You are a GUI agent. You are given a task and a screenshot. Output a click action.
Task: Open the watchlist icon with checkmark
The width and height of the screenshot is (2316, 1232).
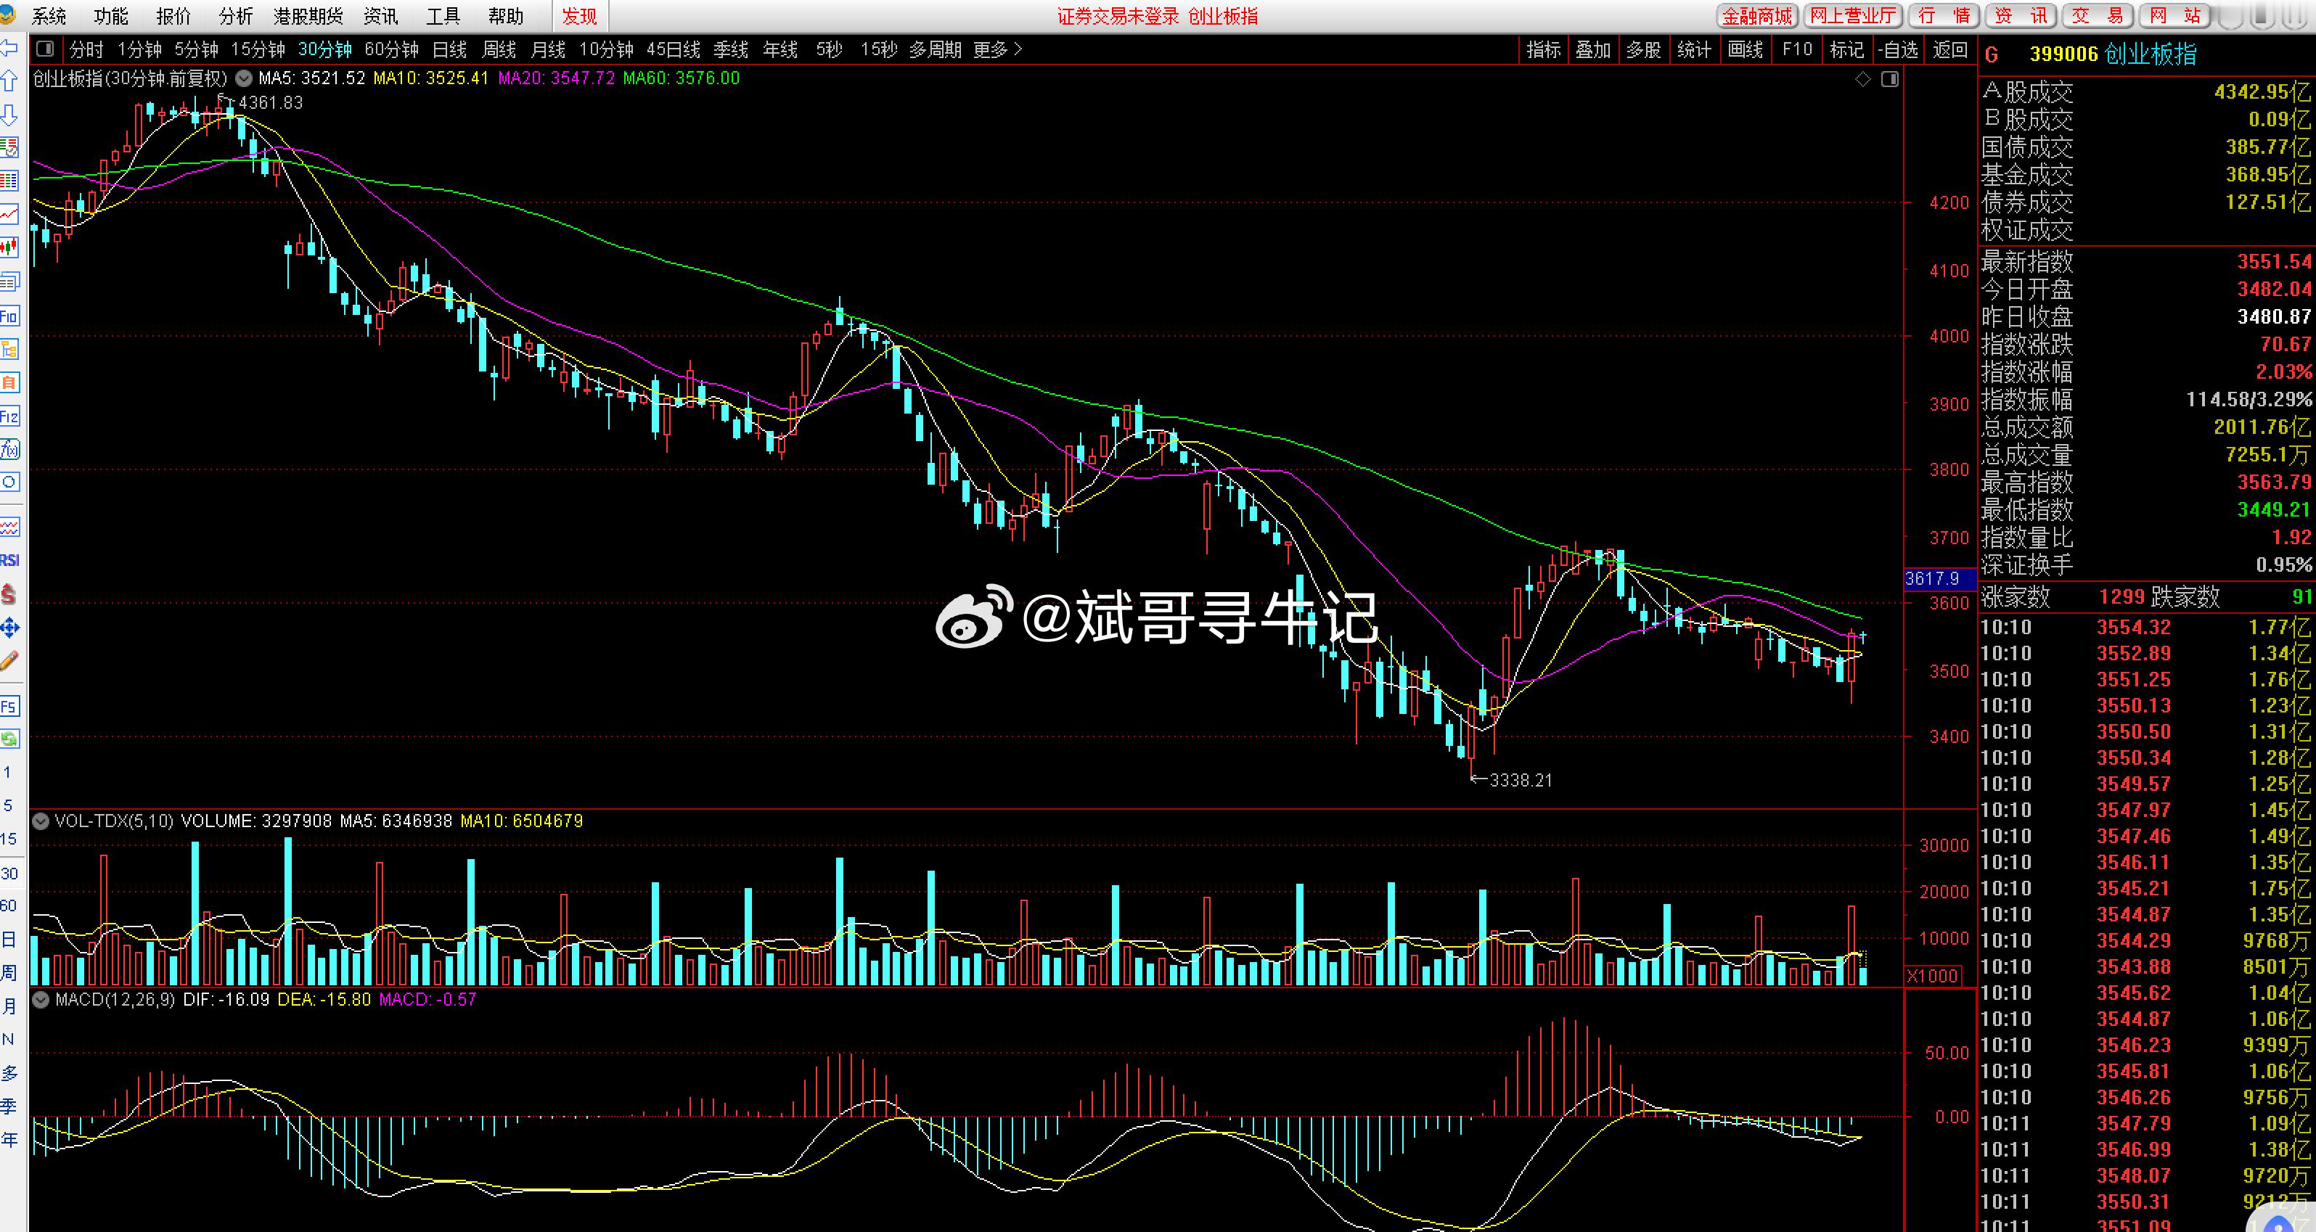click(9, 147)
